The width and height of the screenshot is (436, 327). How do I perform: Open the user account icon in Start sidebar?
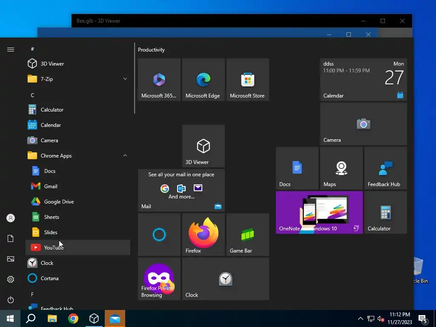pyautogui.click(x=11, y=218)
